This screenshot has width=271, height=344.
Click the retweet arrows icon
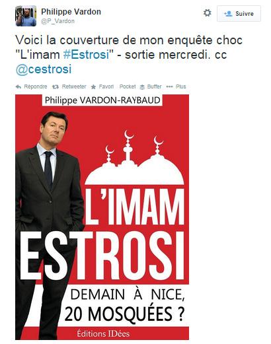tap(56, 87)
